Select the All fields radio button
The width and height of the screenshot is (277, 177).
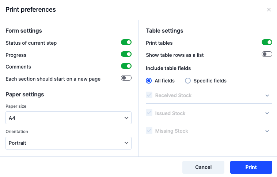149,81
